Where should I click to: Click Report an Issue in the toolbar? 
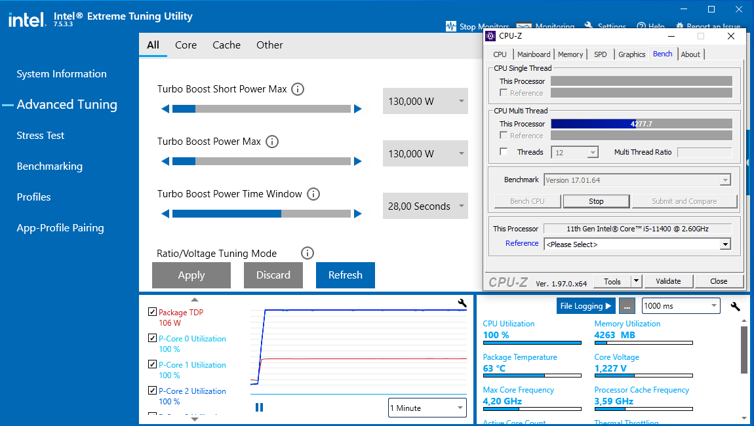point(708,26)
